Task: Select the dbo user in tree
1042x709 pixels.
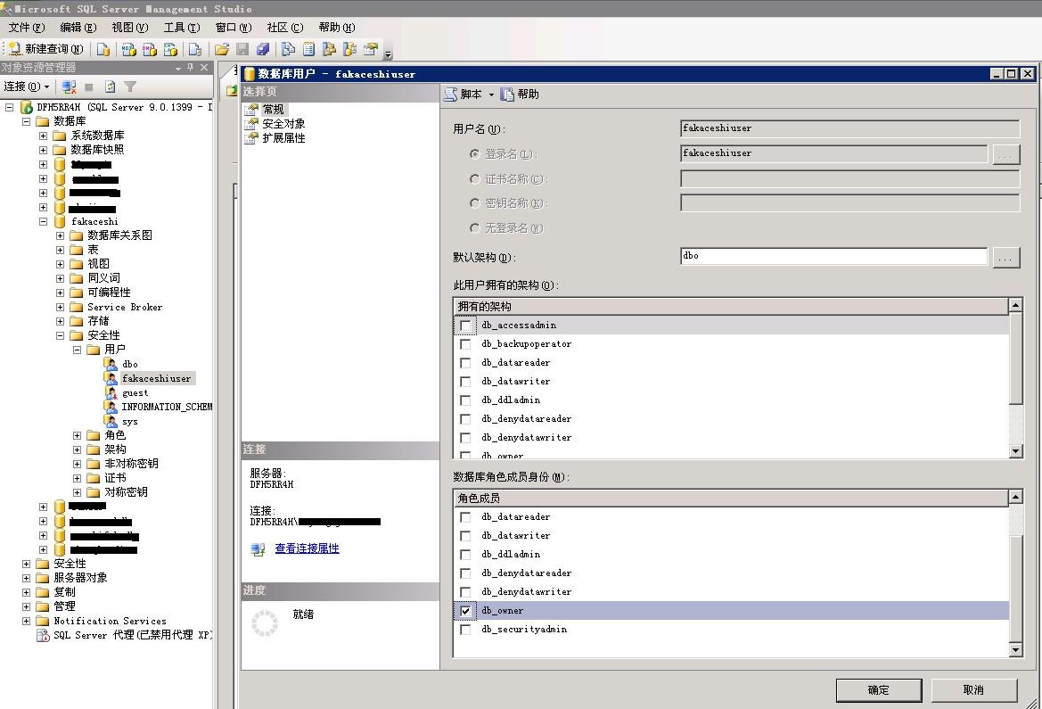Action: pos(129,365)
